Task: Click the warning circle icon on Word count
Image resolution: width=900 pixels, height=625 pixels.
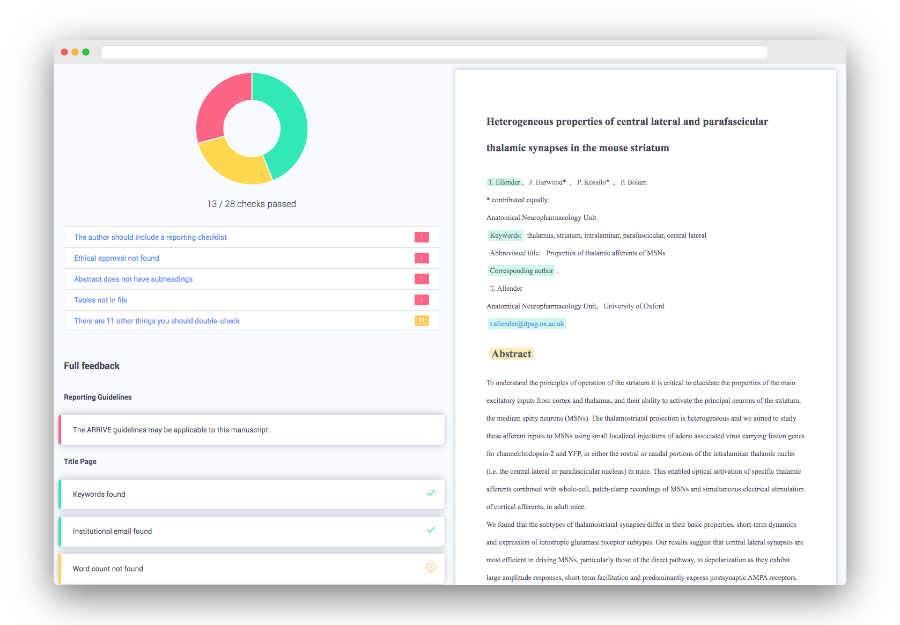Action: click(x=431, y=567)
